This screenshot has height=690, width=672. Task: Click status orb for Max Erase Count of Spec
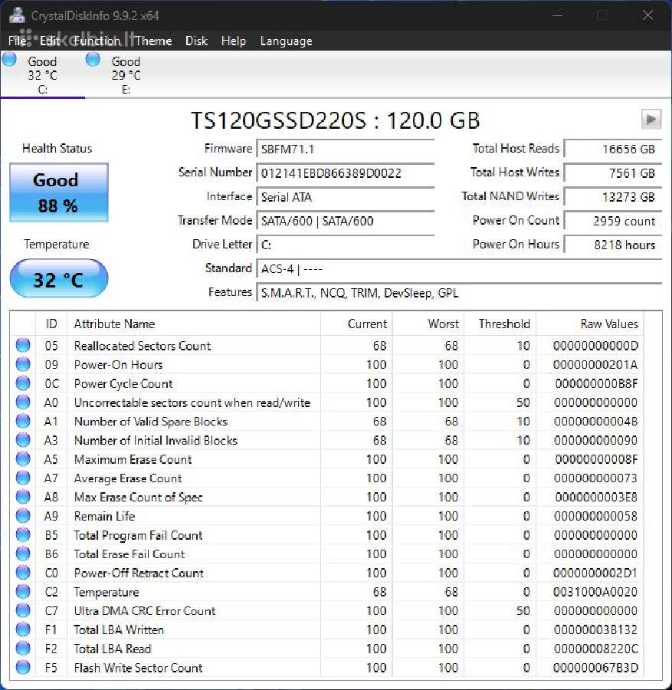tap(23, 497)
